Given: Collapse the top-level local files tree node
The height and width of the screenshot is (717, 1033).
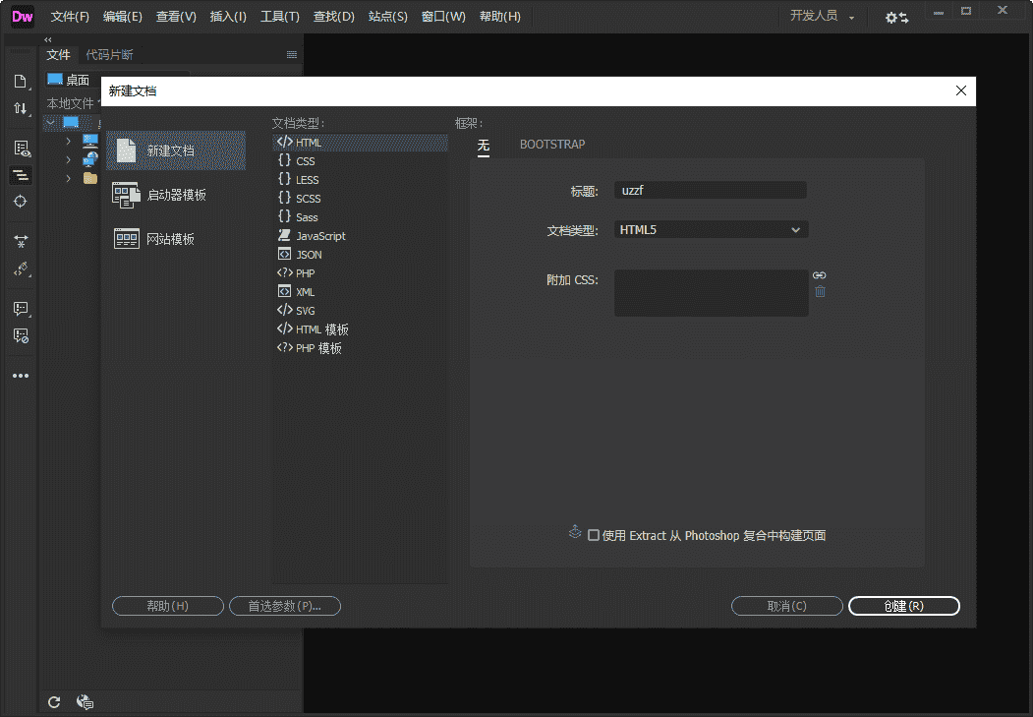Looking at the screenshot, I should click(50, 123).
